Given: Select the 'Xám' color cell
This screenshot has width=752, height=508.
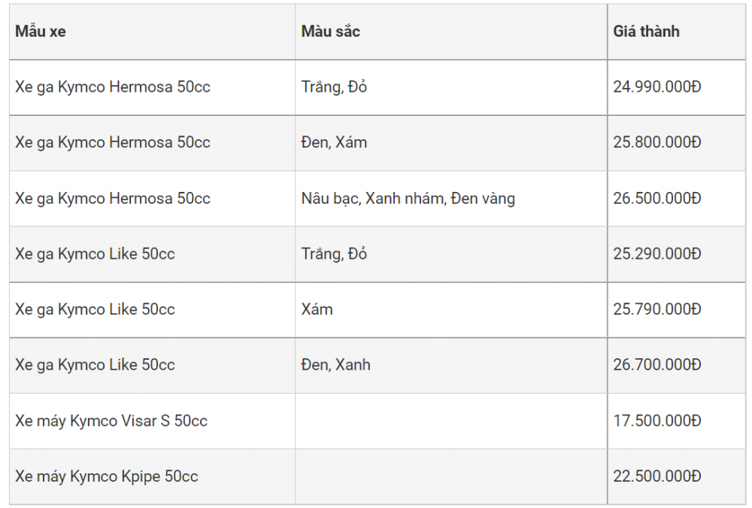Looking at the screenshot, I should (x=451, y=310).
